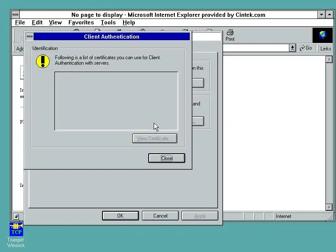Open Client Authentication dialog system menu
The height and width of the screenshot is (252, 336).
click(29, 37)
